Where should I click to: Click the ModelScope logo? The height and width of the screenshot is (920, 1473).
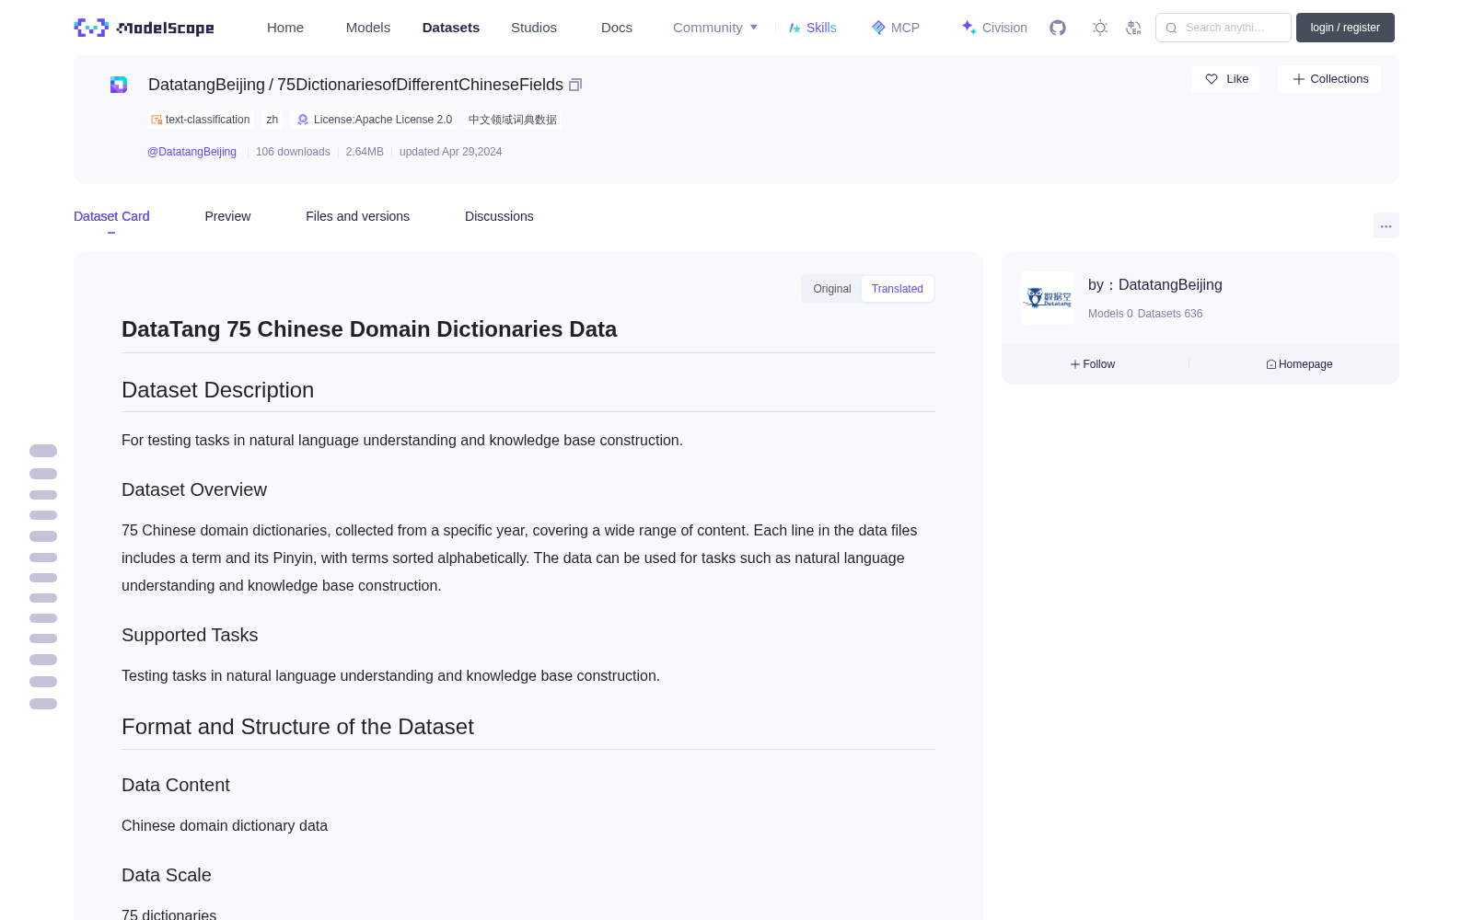144,28
